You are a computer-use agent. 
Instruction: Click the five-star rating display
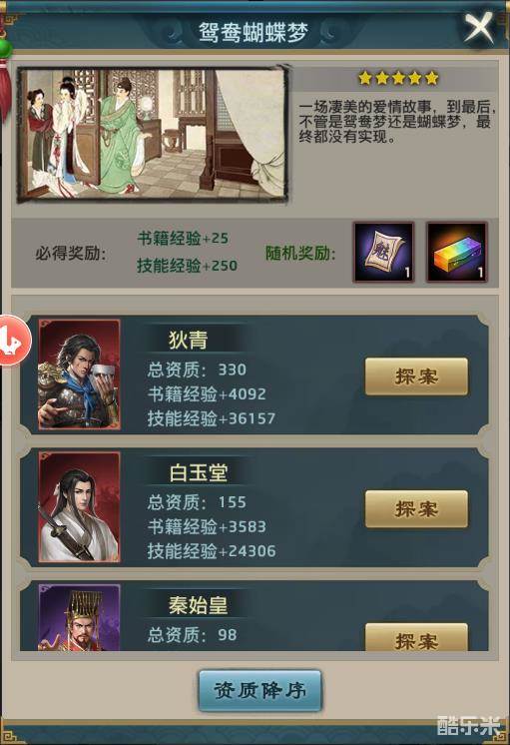click(398, 78)
